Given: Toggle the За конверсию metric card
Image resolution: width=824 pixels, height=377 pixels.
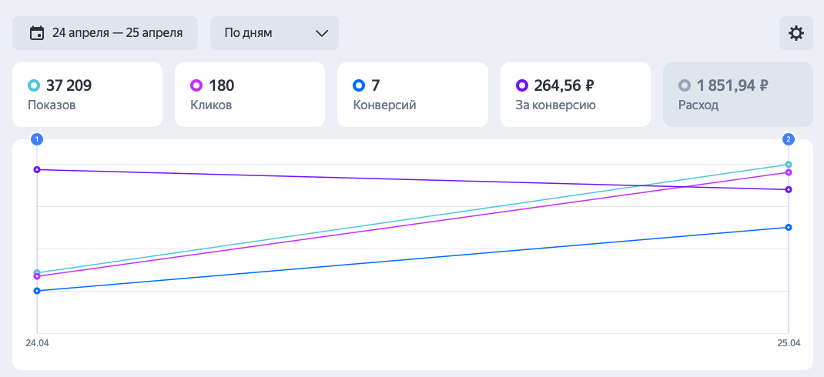Looking at the screenshot, I should [x=575, y=95].
